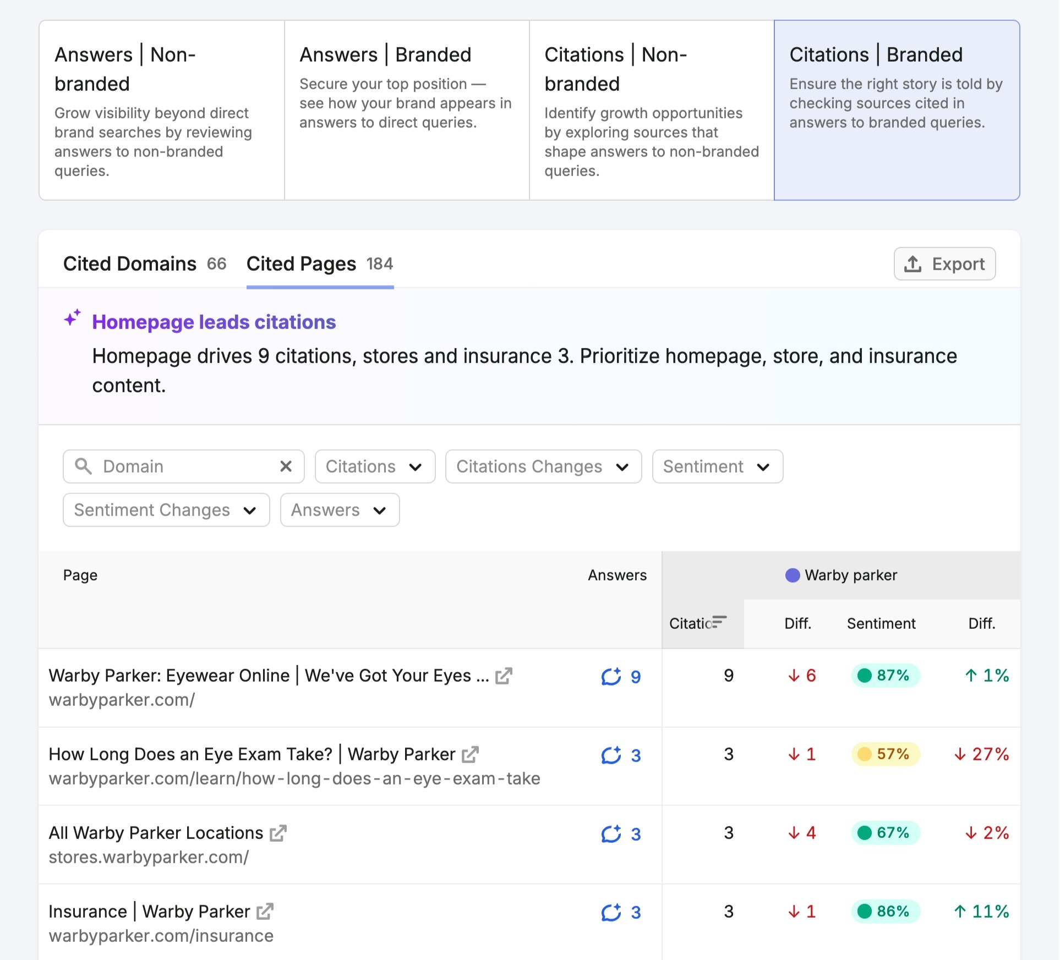Open the Warby Parker: Eyewear Online page link
1060x960 pixels.
[269, 676]
